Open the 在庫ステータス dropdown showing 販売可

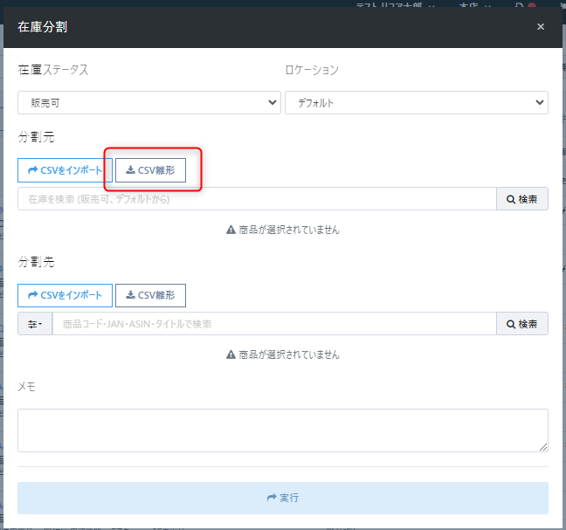click(149, 103)
